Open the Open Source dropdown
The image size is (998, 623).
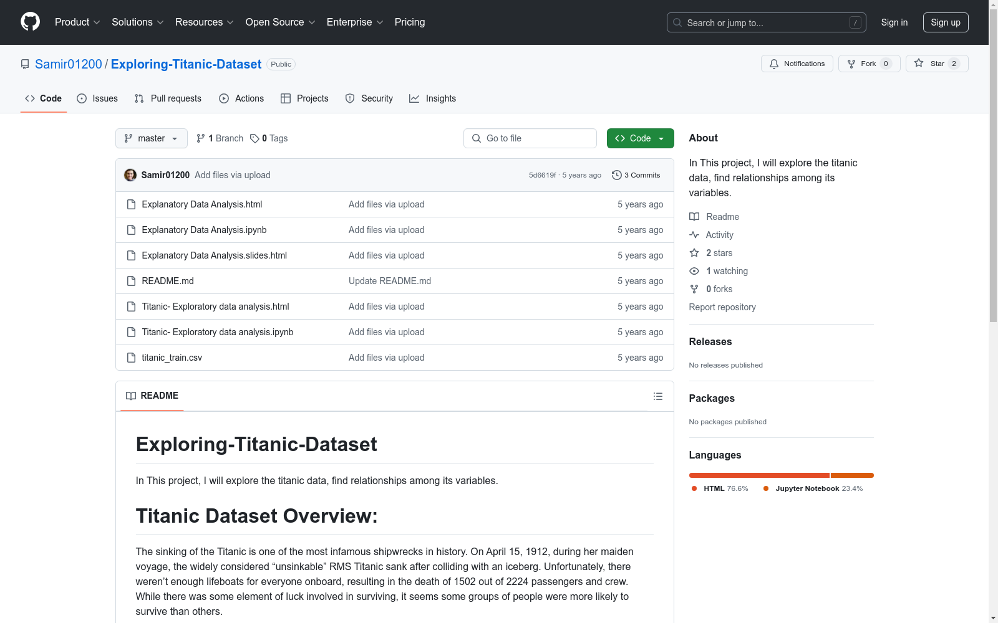click(281, 22)
